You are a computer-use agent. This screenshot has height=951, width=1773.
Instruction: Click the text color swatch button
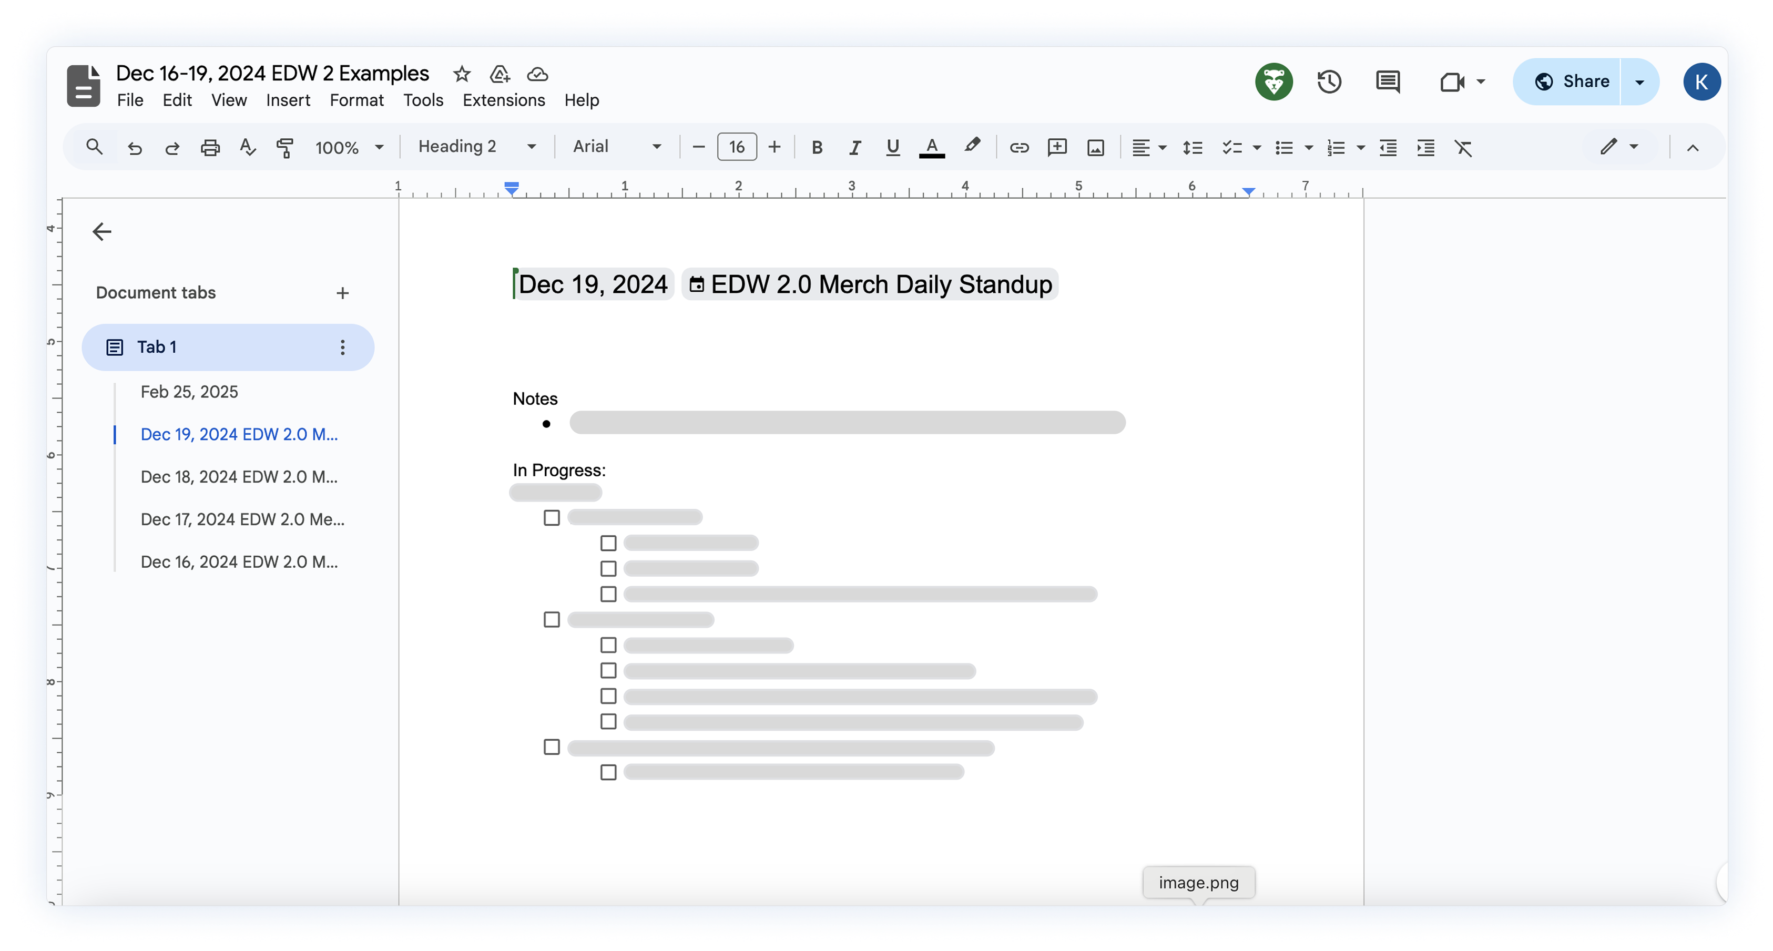tap(931, 147)
